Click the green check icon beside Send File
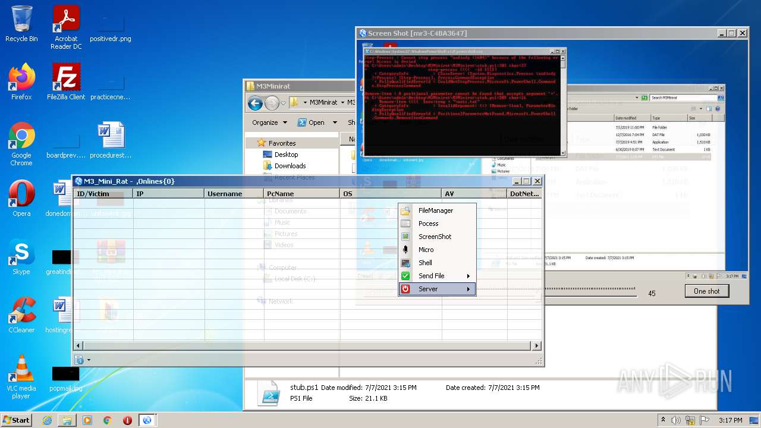The height and width of the screenshot is (428, 761). click(x=405, y=276)
